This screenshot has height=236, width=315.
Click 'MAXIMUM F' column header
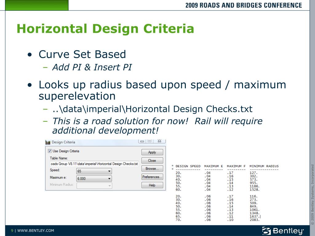point(236,166)
